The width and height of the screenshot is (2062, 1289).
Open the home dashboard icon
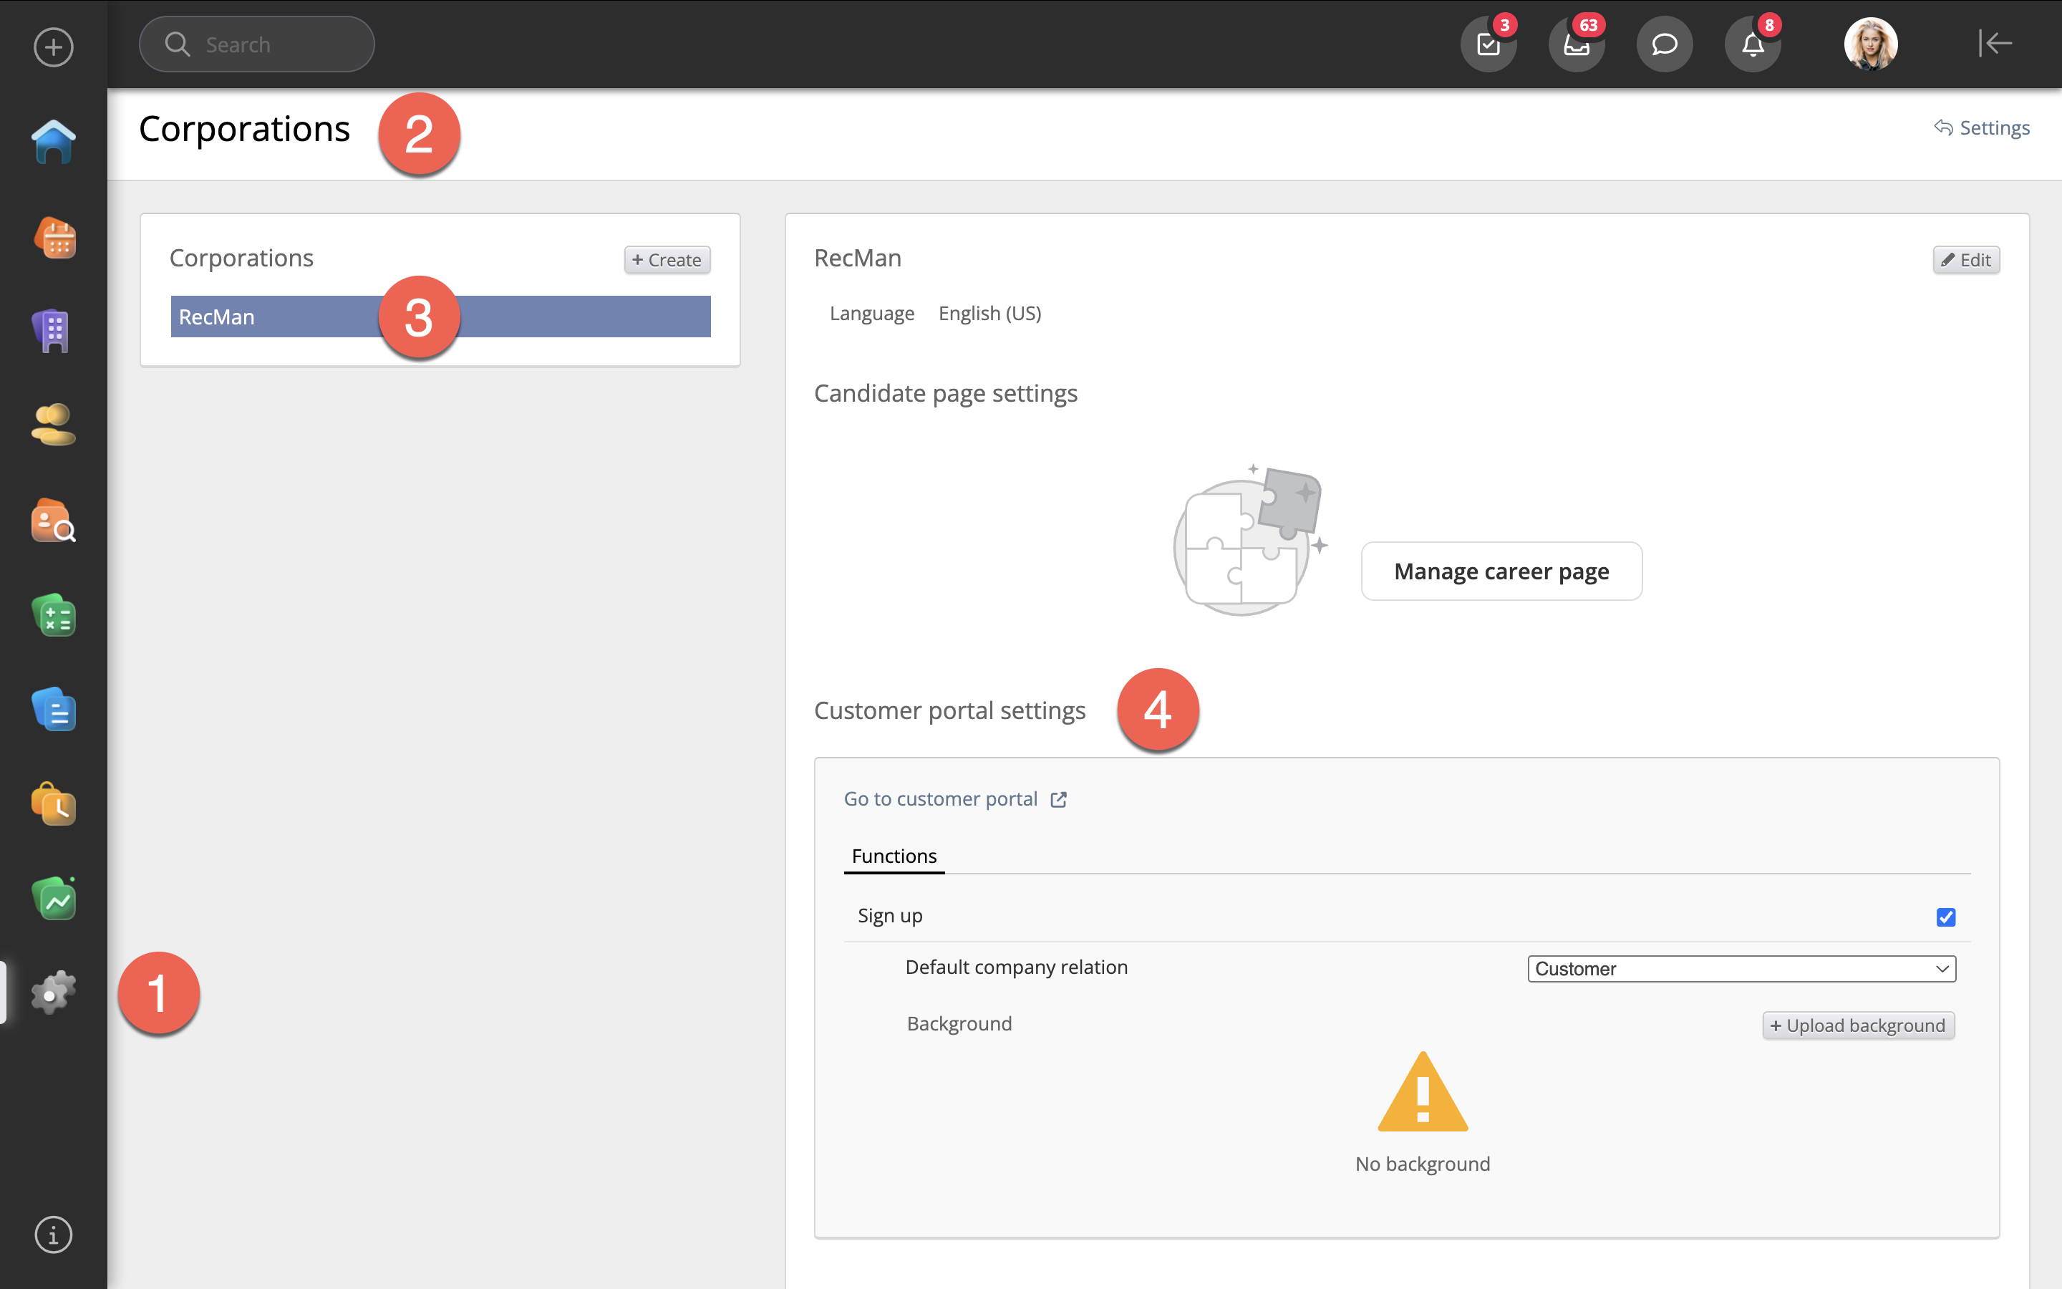click(53, 143)
